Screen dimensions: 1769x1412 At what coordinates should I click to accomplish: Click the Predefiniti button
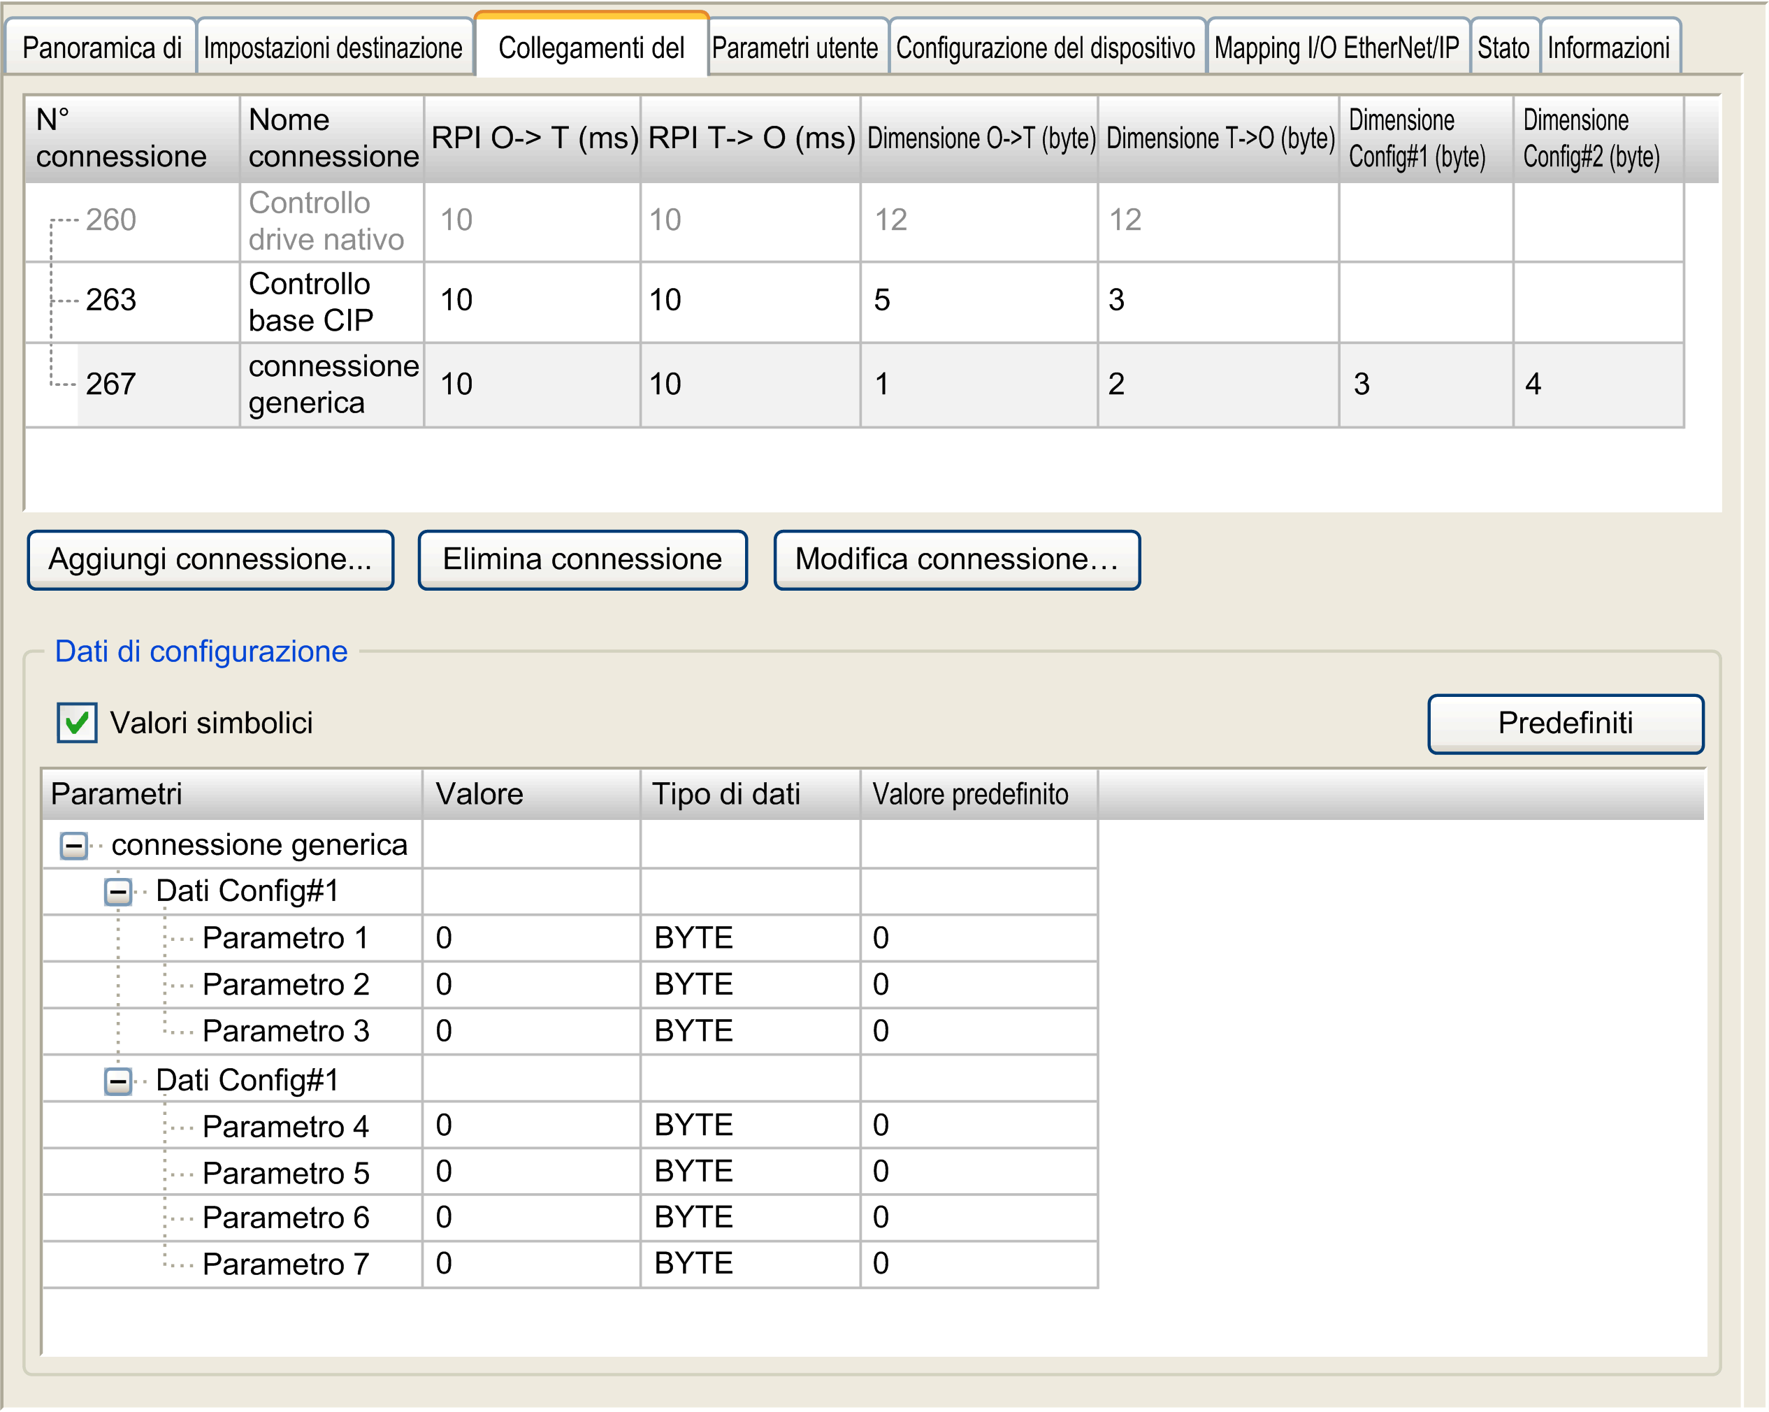1565,723
